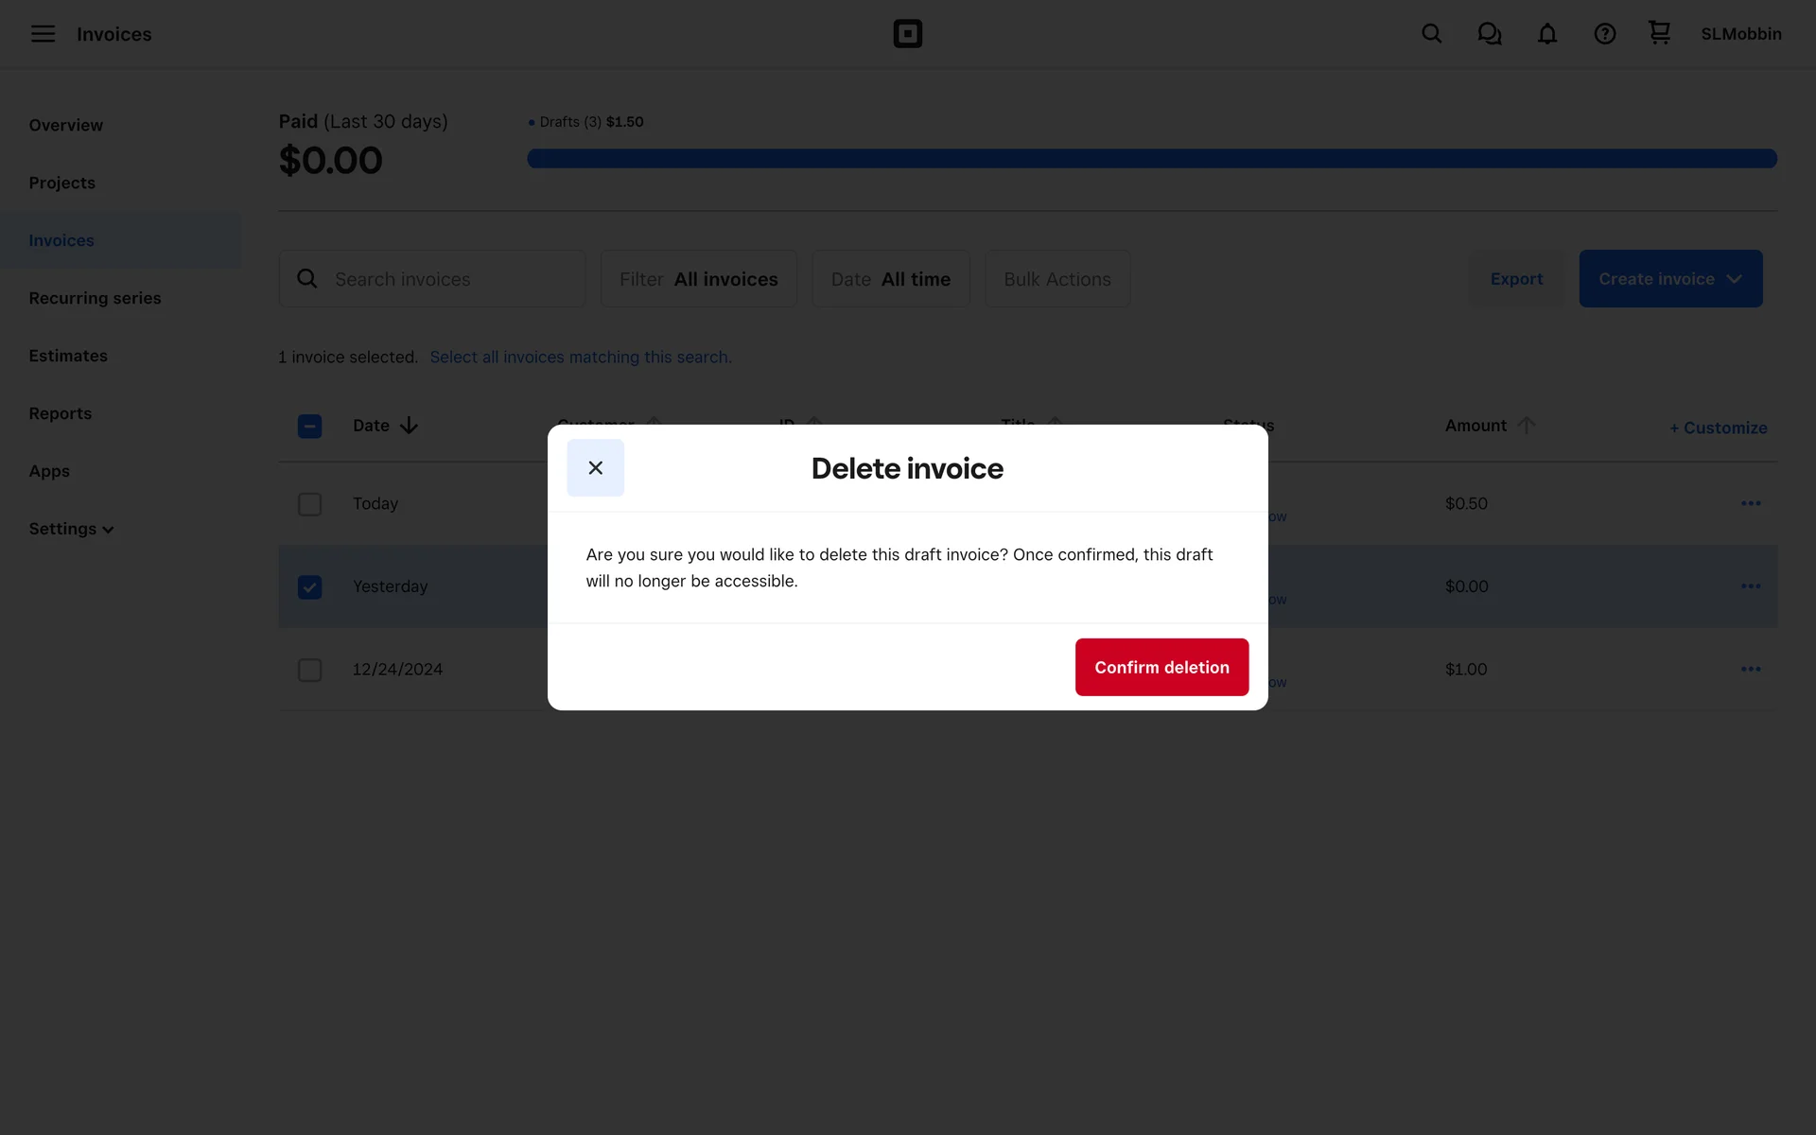This screenshot has width=1816, height=1135.
Task: Expand the Create invoice dropdown
Action: point(1669,279)
